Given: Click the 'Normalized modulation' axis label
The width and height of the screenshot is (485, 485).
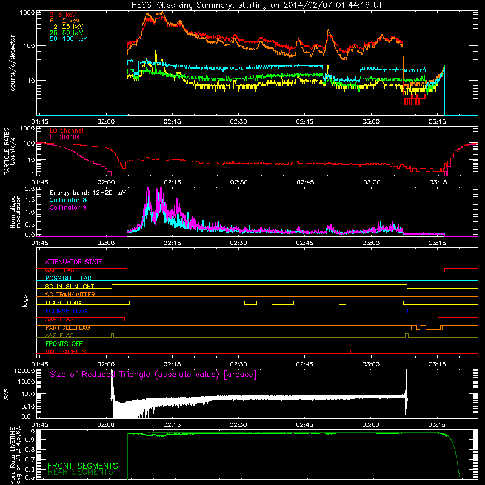Looking at the screenshot, I should [15, 212].
